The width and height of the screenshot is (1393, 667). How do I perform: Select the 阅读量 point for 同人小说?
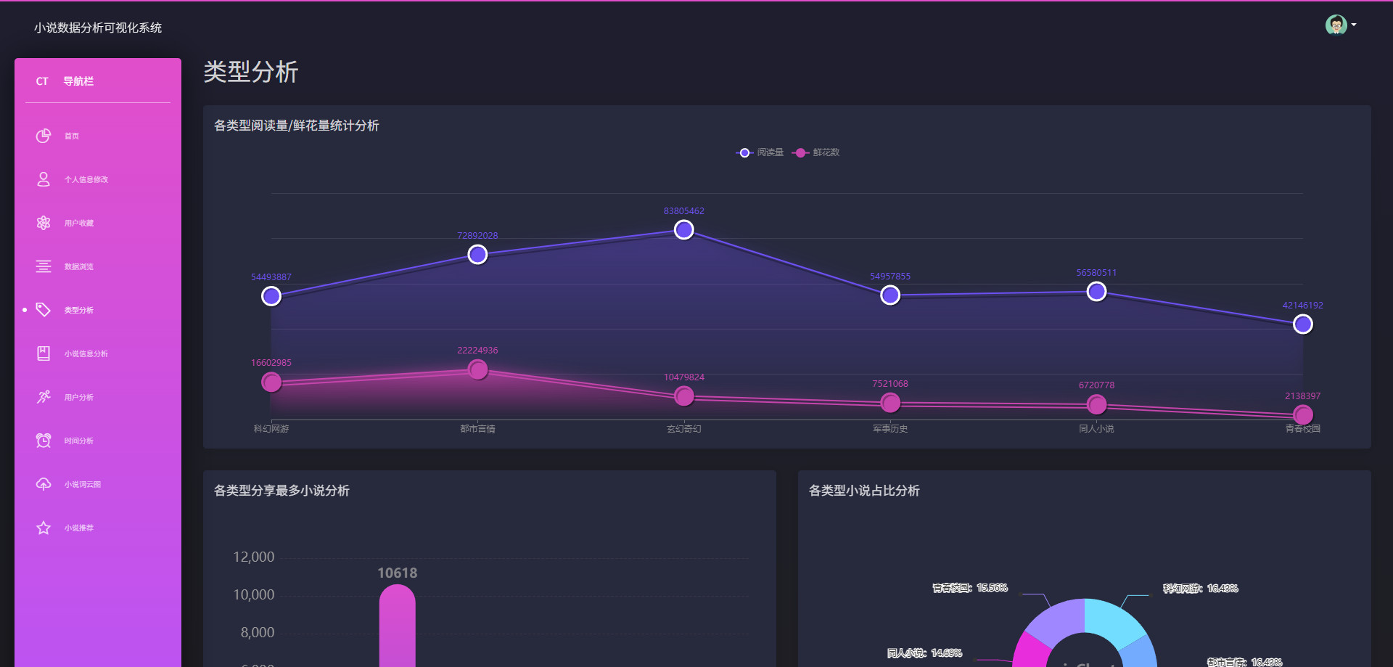1096,292
